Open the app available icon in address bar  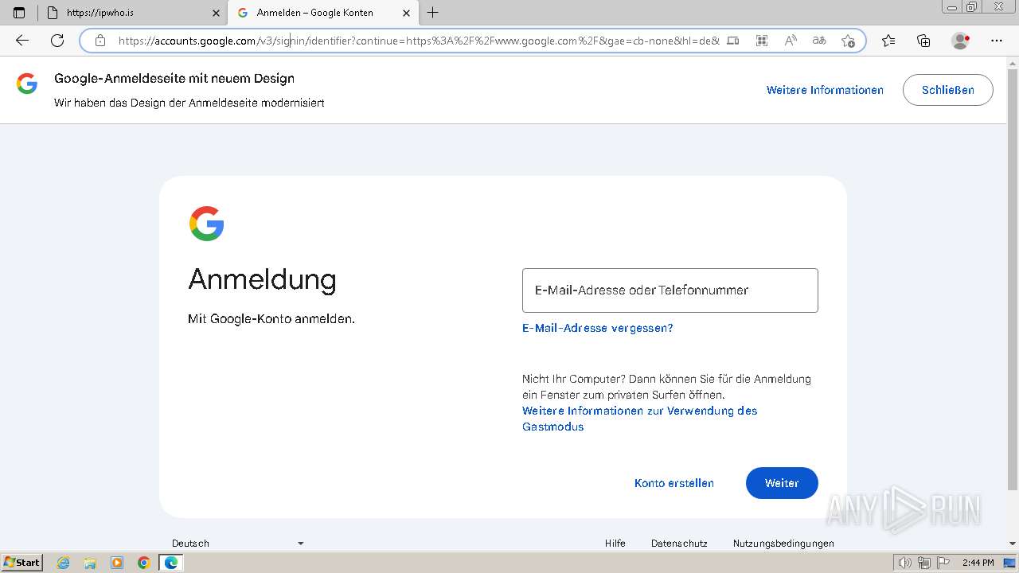tap(733, 41)
